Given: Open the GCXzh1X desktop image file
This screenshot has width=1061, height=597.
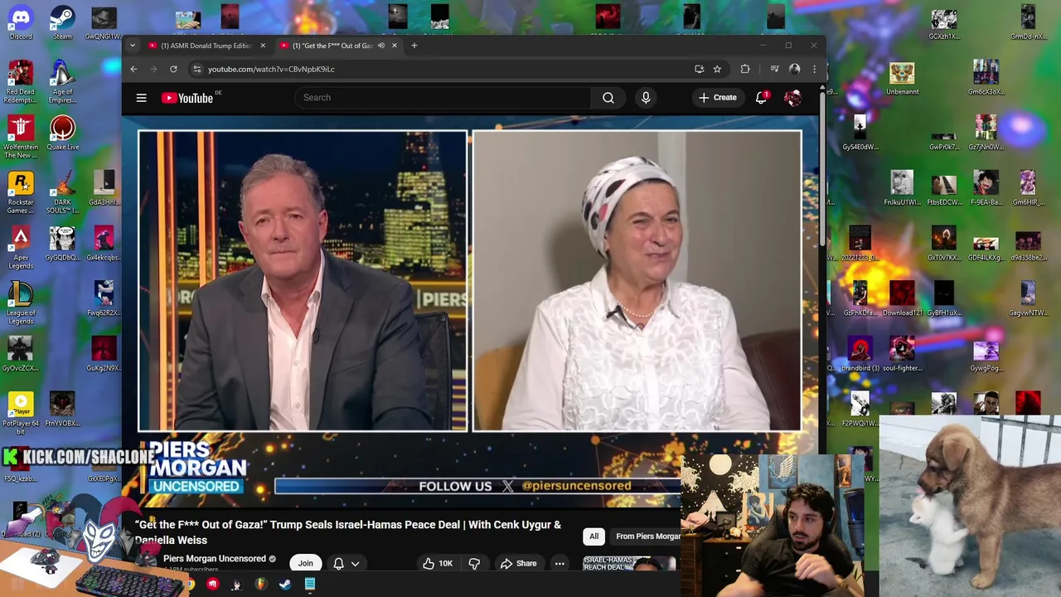Looking at the screenshot, I should coord(944,23).
